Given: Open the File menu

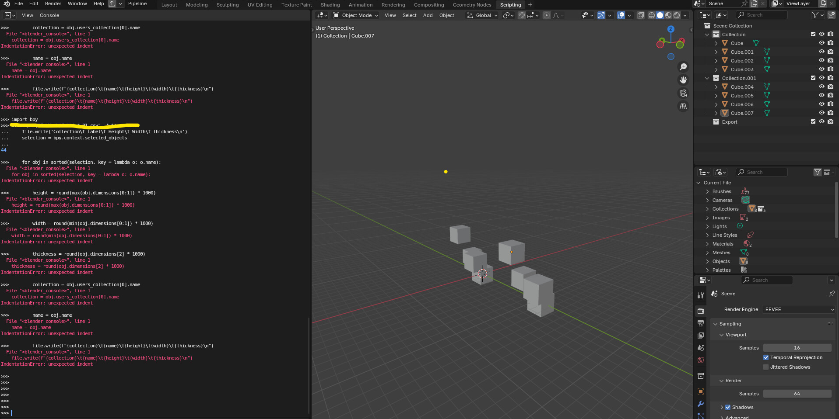Looking at the screenshot, I should [x=19, y=3].
